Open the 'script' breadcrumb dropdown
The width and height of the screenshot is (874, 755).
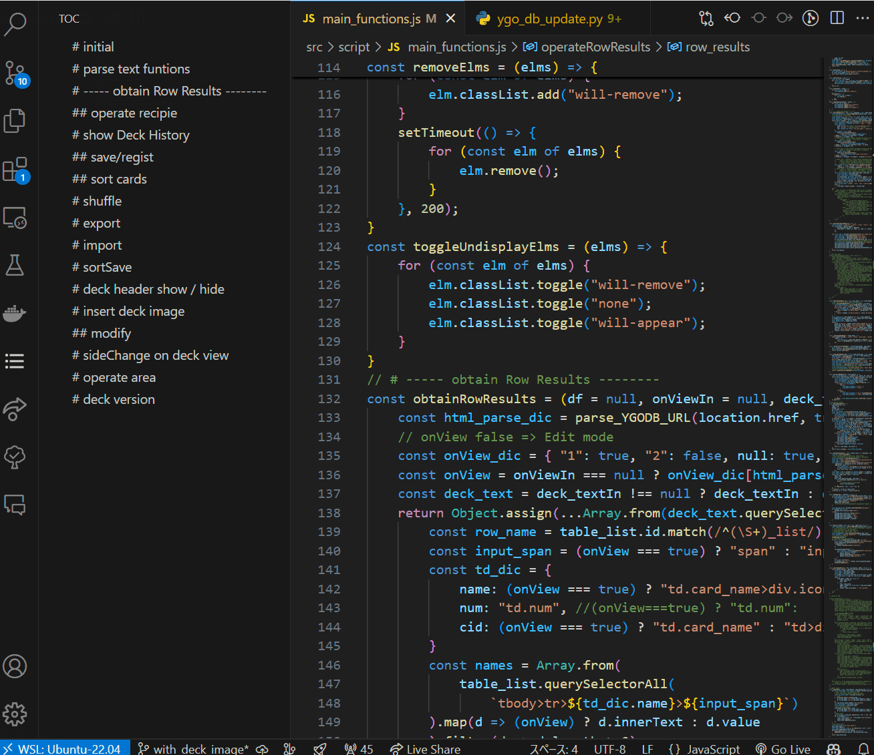pos(354,47)
